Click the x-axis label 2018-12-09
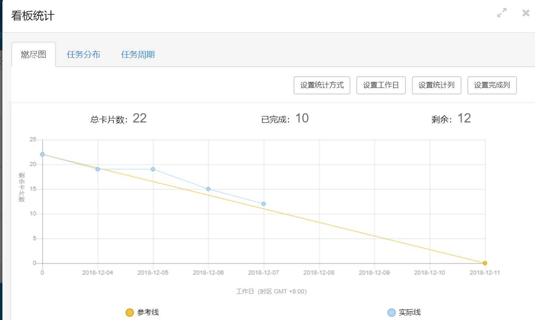 click(x=374, y=273)
